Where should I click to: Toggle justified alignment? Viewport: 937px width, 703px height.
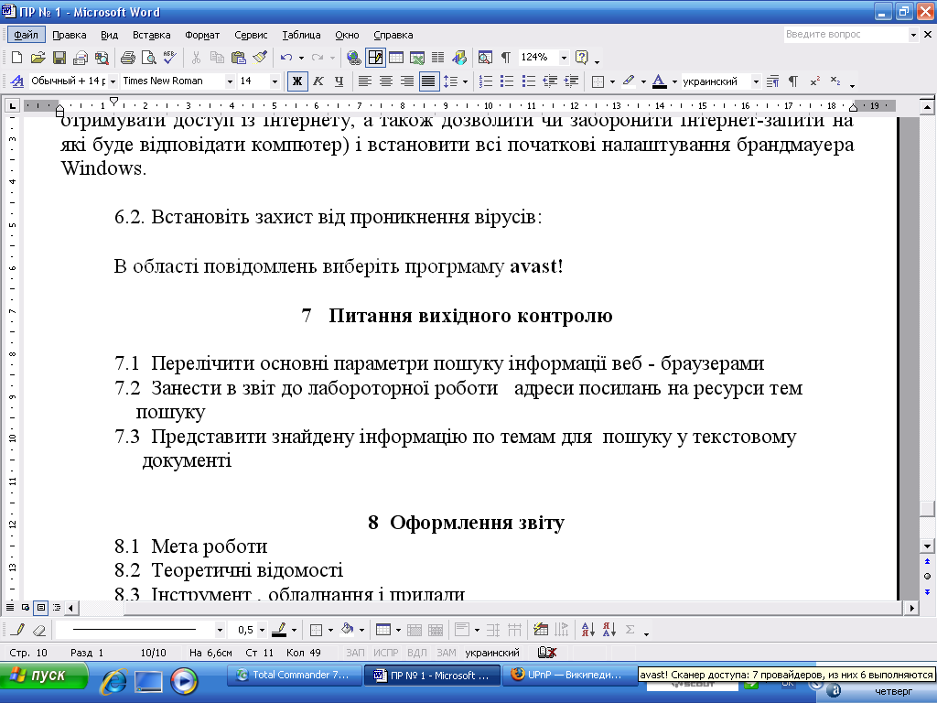[428, 81]
